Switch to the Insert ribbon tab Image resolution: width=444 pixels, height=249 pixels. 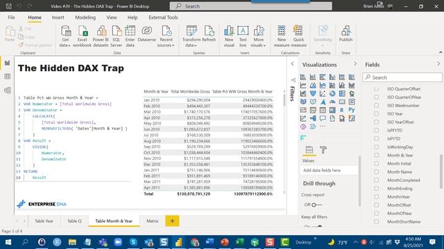[x=58, y=17]
